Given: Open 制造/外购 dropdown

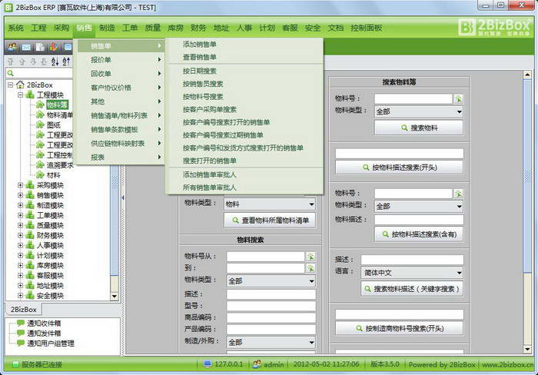Looking at the screenshot, I should pyautogui.click(x=271, y=342).
